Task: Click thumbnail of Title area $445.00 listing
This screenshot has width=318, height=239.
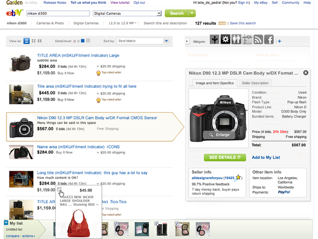Action: pos(21,94)
